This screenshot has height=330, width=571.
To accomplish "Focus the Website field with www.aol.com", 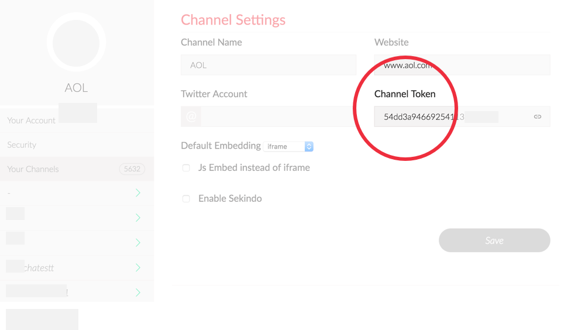I will (462, 65).
